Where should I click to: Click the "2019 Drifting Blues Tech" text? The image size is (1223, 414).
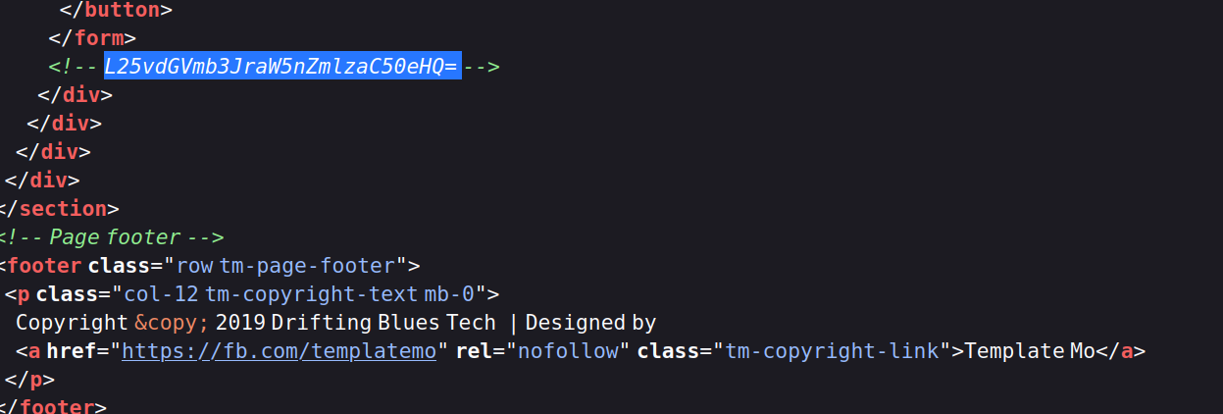(358, 323)
